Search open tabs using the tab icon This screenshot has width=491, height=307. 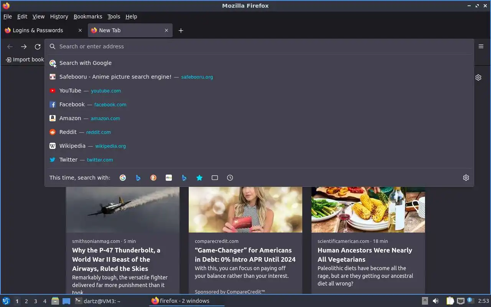click(215, 178)
